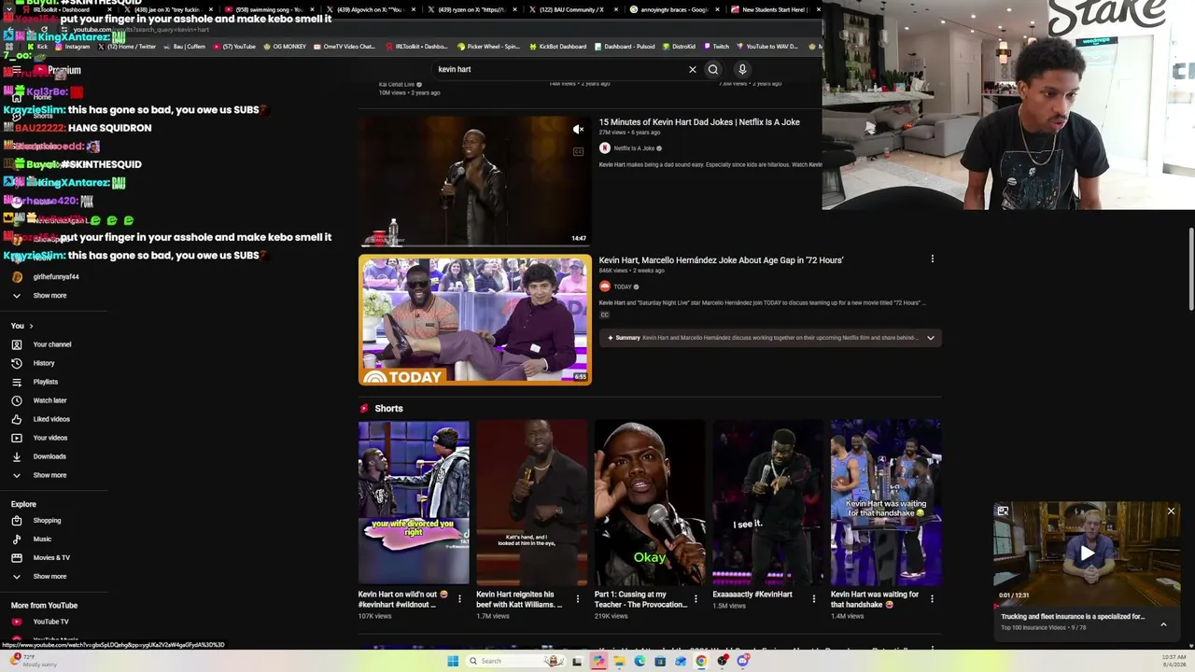The height and width of the screenshot is (672, 1195).
Task: Click the page vertical scrollbar
Action: 1191,269
